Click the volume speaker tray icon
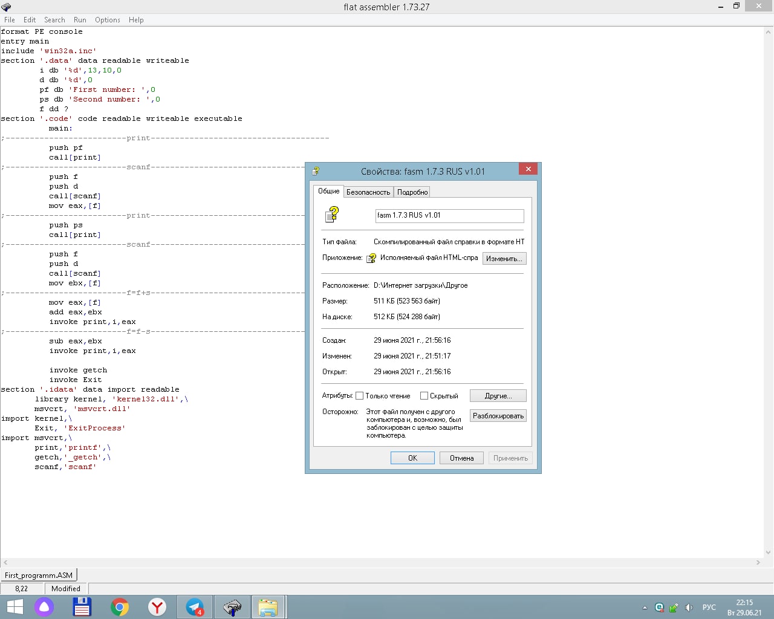Image resolution: width=774 pixels, height=619 pixels. tap(689, 608)
